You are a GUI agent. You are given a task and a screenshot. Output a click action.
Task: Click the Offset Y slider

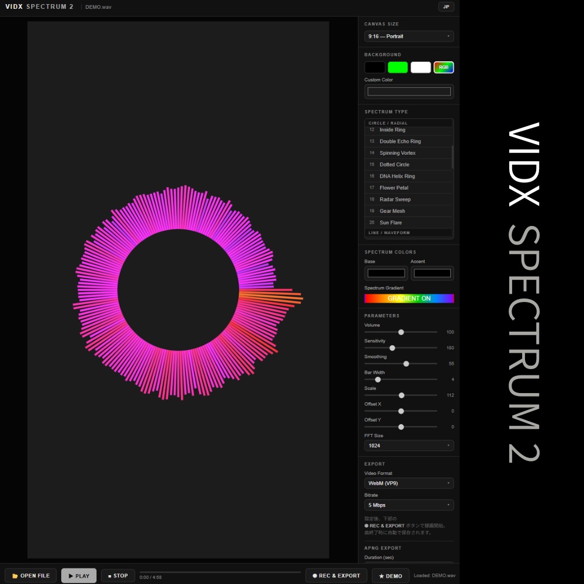coord(401,427)
